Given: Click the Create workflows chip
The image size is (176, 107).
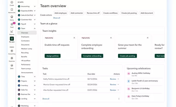Looking at the screenshot, I should [x=110, y=13].
